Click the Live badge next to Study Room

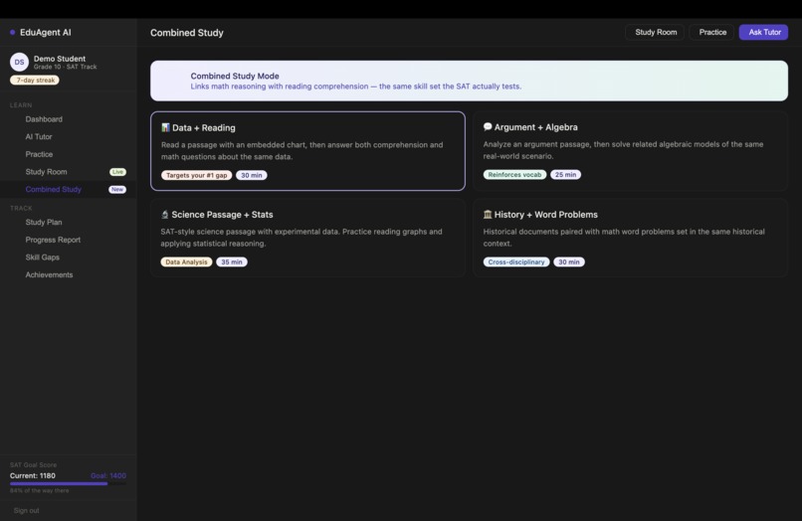[117, 172]
